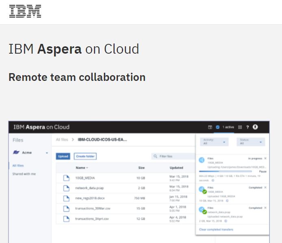Viewport: 282px width, 243px height.
Task: Click info icon beside 10 GB, Mar 15, 2018
Action: 227,201
